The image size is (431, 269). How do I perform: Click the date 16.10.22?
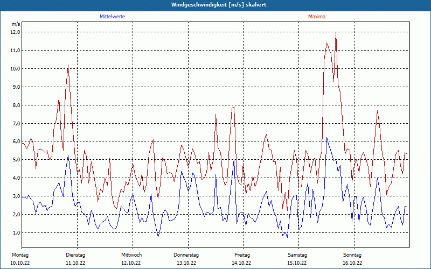click(x=352, y=263)
